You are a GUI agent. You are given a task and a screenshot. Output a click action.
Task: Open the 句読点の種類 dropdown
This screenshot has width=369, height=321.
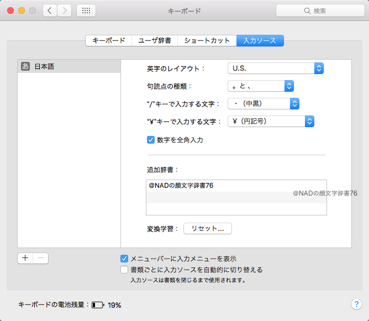coord(260,86)
